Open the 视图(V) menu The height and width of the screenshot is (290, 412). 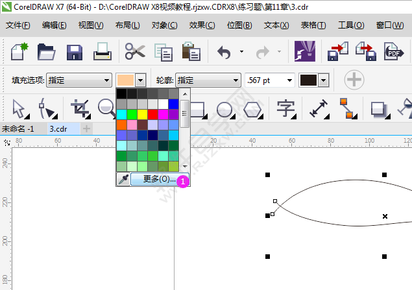click(91, 25)
